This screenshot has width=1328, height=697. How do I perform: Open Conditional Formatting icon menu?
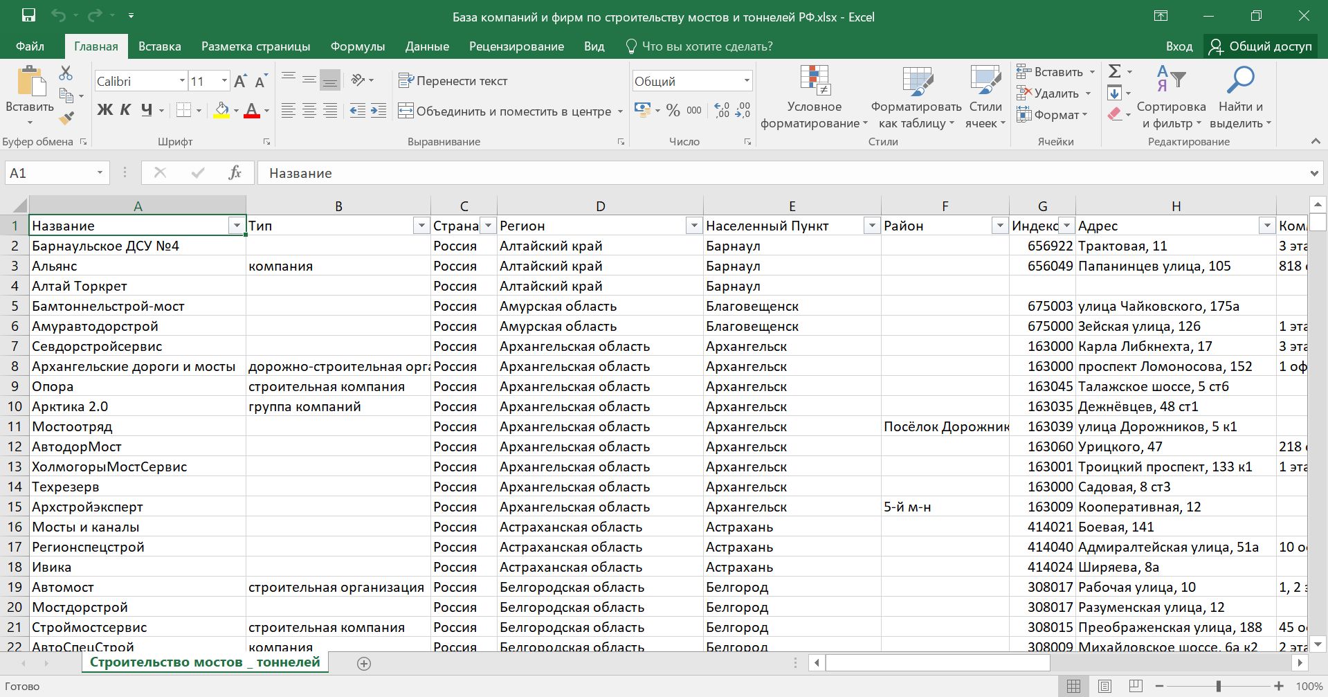[x=814, y=81]
